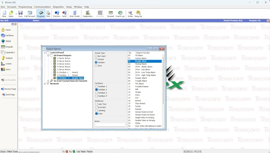
Task: Open the Programming menu
Action: click(x=25, y=7)
